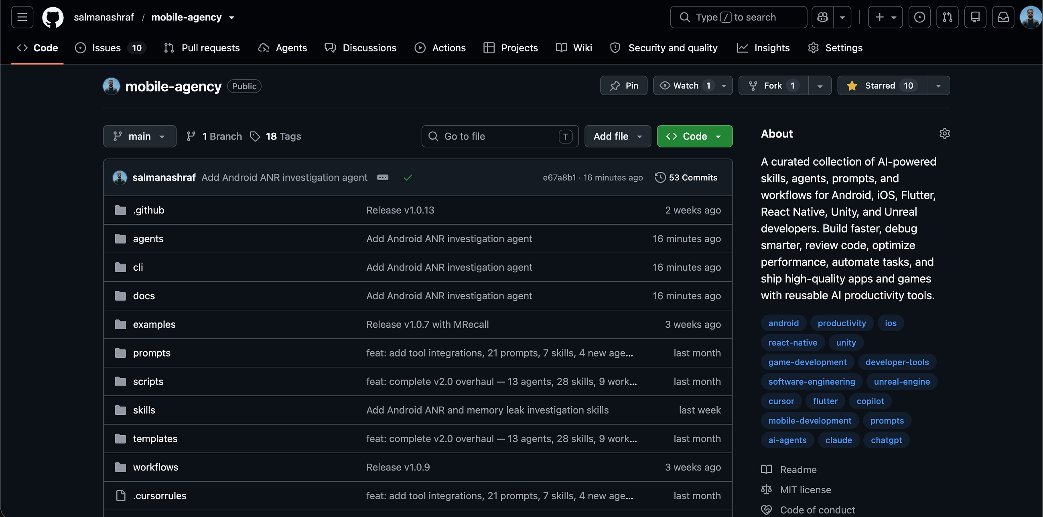Click the unreal-engine topic tag
This screenshot has height=517, width=1043.
[x=902, y=381]
